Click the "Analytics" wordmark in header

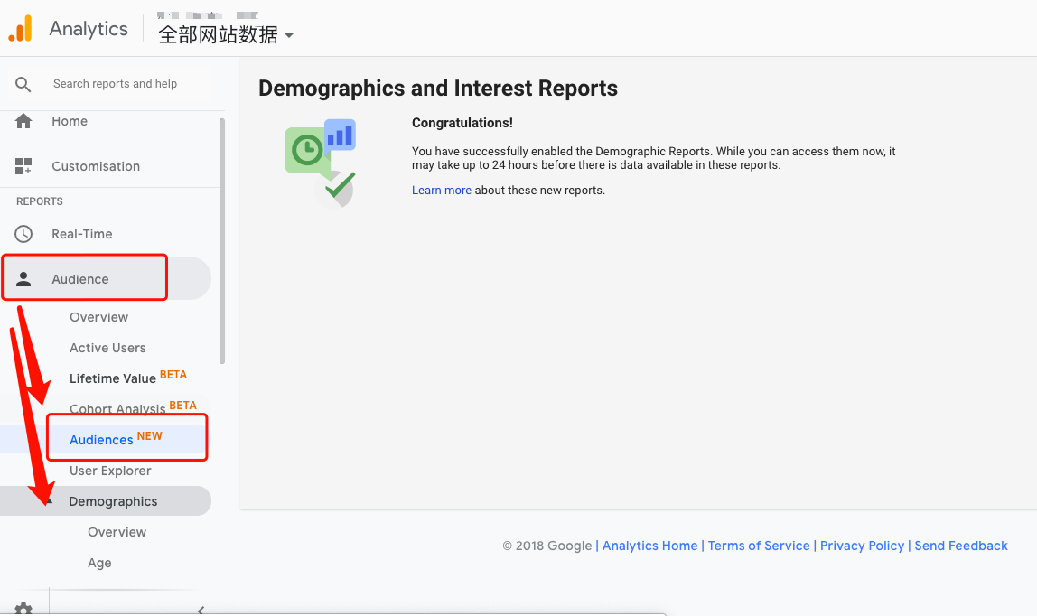(x=89, y=29)
